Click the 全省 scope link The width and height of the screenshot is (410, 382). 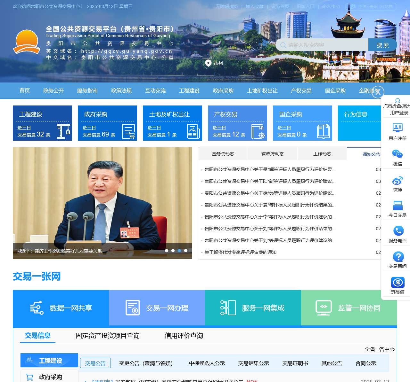click(370, 349)
